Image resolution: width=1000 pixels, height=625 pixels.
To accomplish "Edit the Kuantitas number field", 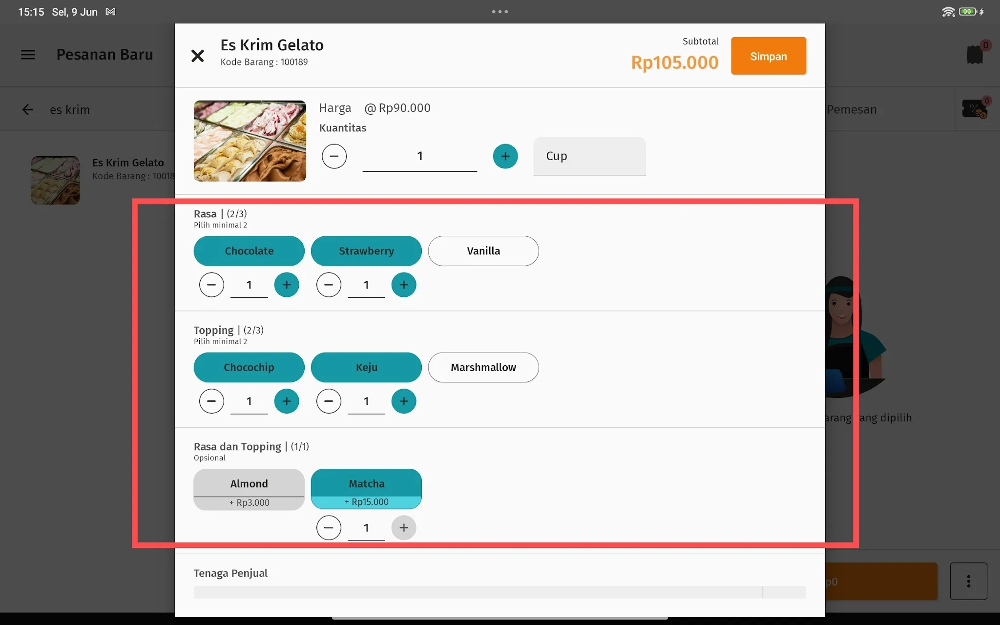I will point(419,157).
